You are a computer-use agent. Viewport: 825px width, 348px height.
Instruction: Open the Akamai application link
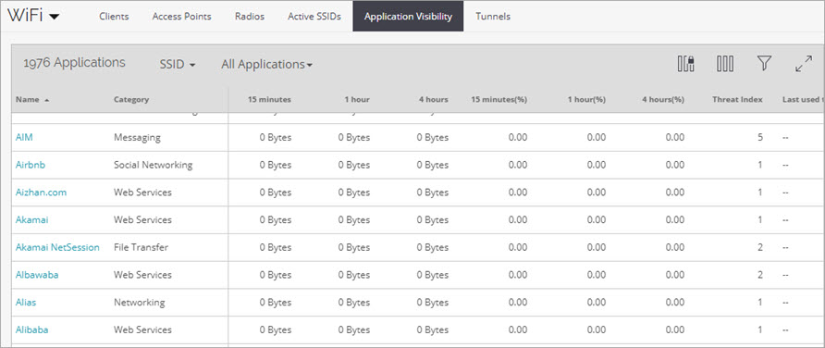click(x=31, y=219)
